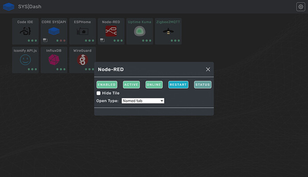Click the Zigbee2MQTT tile label
Image resolution: width=308 pixels, height=177 pixels.
point(168,22)
